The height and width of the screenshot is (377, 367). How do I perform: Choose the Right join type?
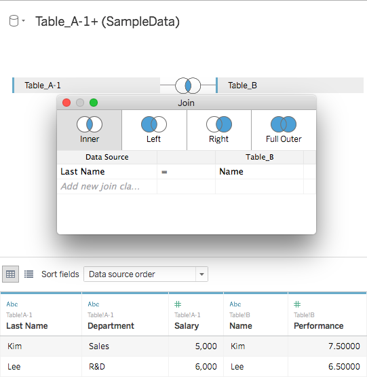pyautogui.click(x=219, y=130)
